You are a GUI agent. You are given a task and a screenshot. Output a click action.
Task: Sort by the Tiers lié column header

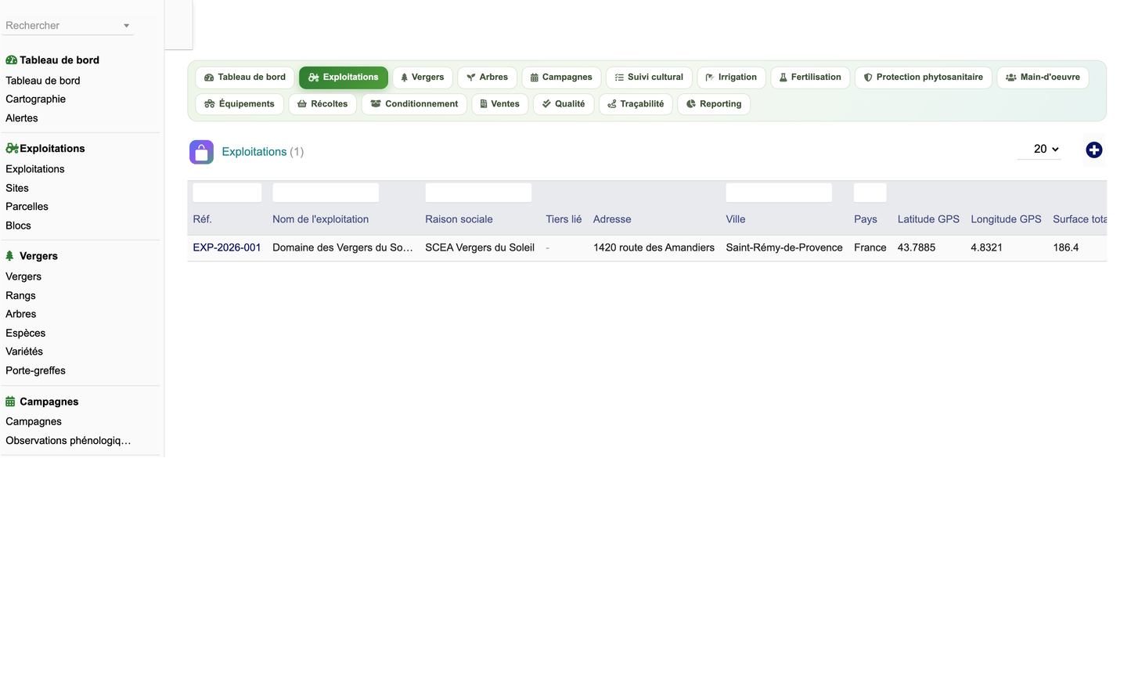click(x=564, y=219)
